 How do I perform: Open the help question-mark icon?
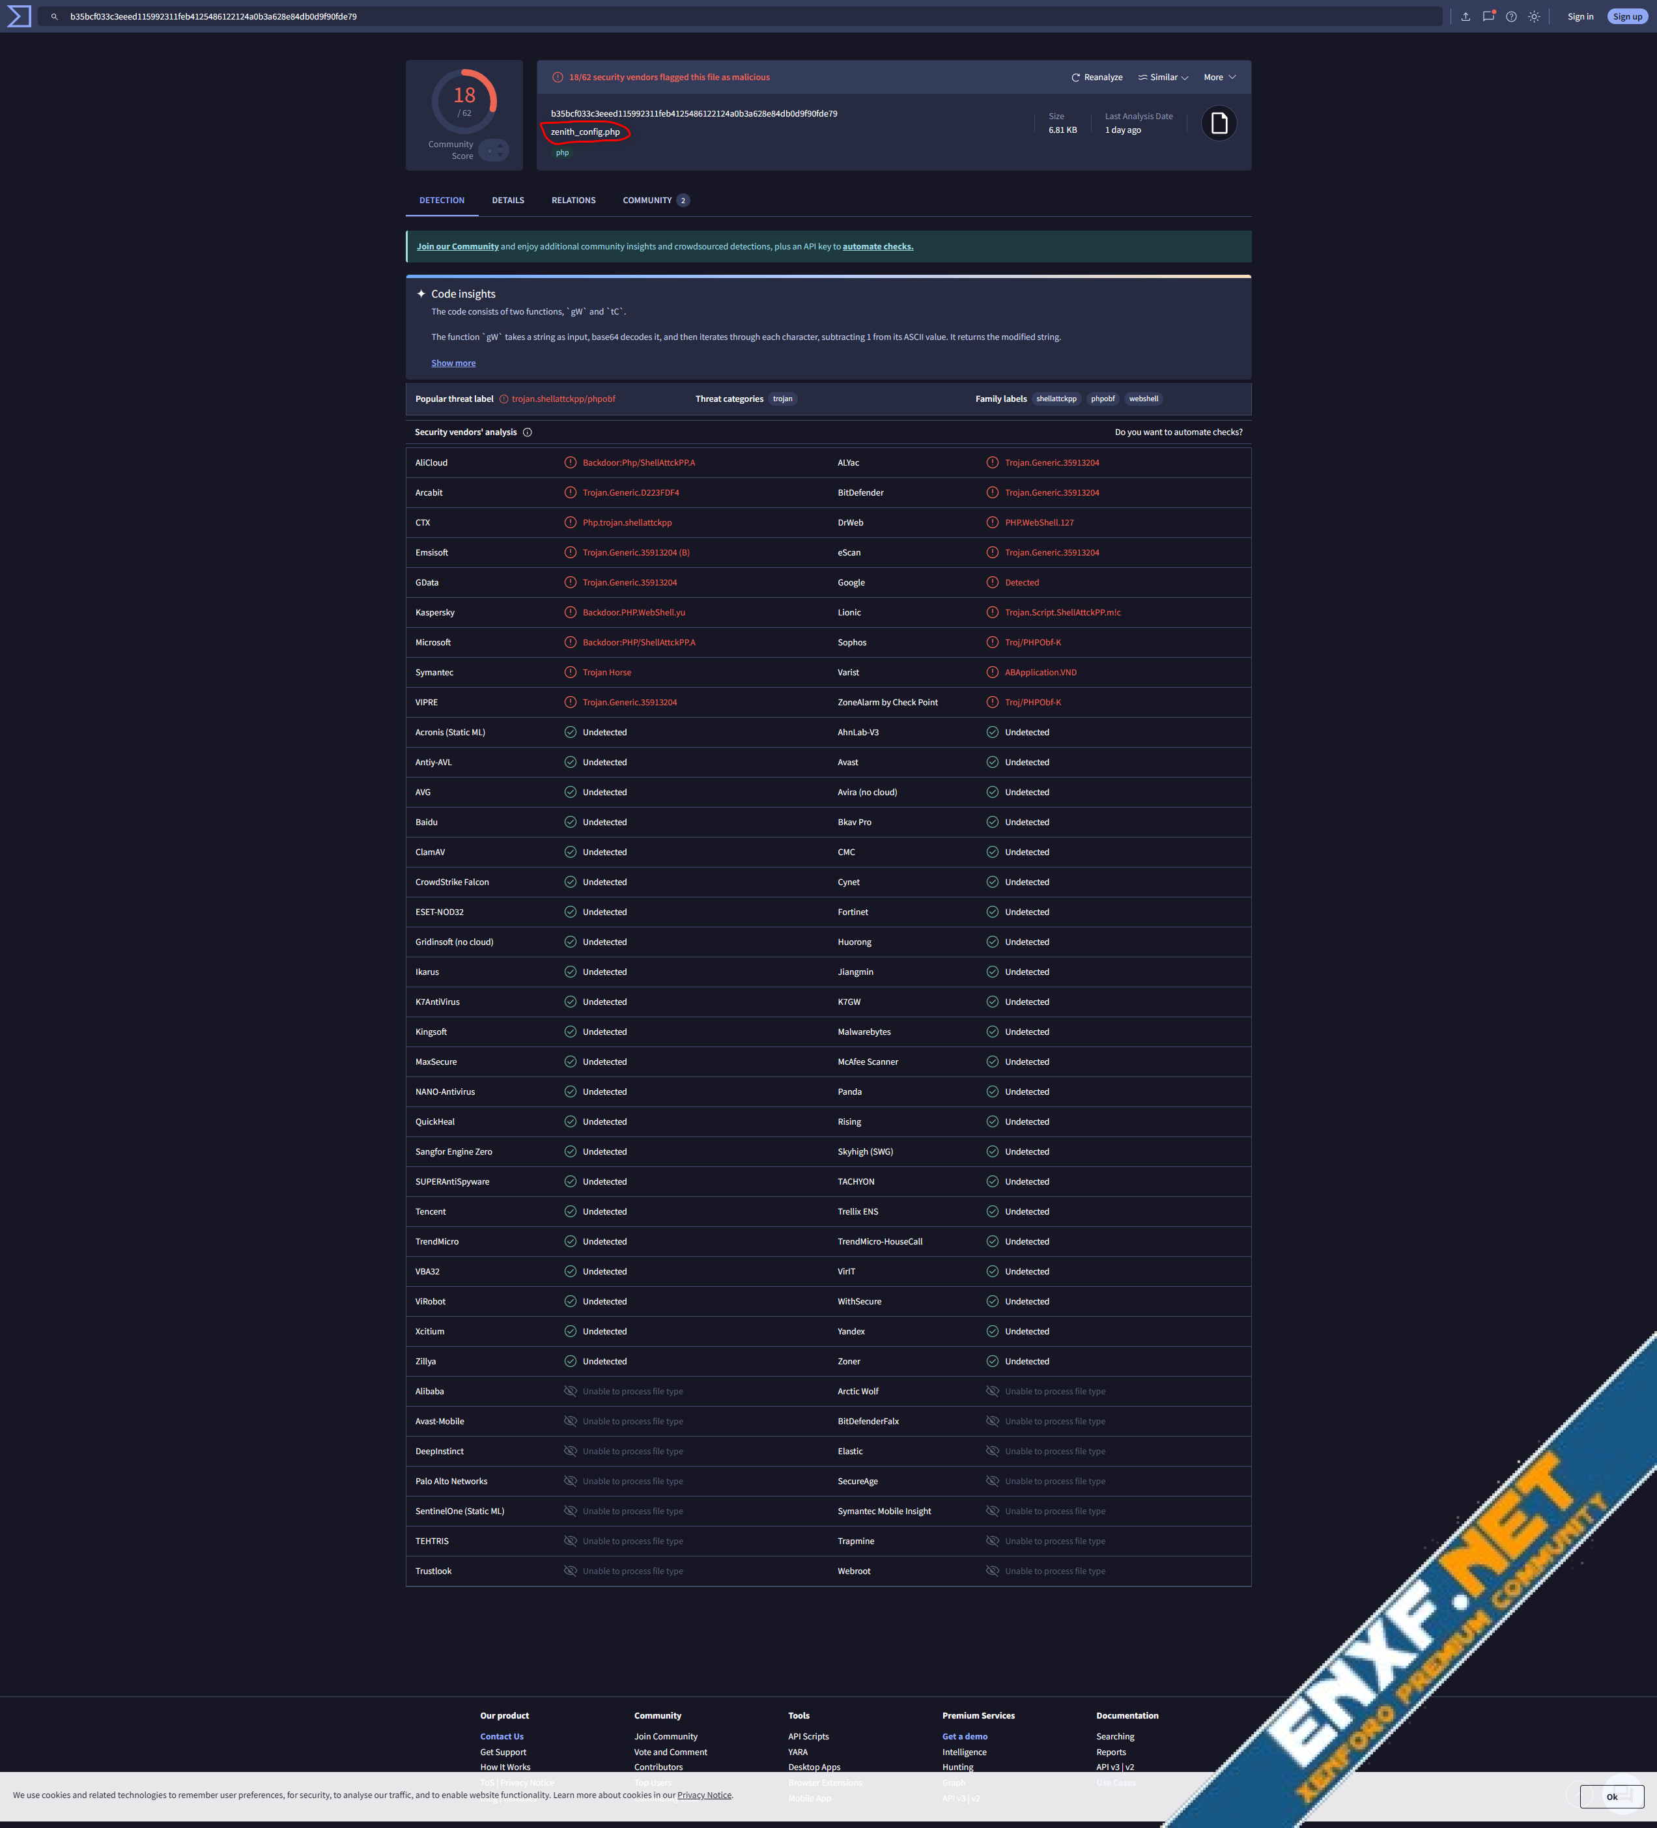point(1511,16)
